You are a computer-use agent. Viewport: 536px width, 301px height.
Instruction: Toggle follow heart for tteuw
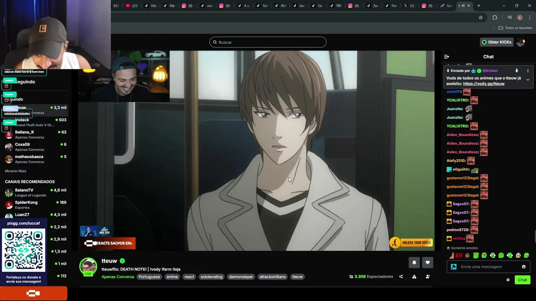[428, 263]
